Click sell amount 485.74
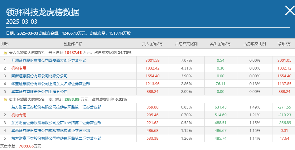The height and width of the screenshot is (150, 295). pos(220,138)
